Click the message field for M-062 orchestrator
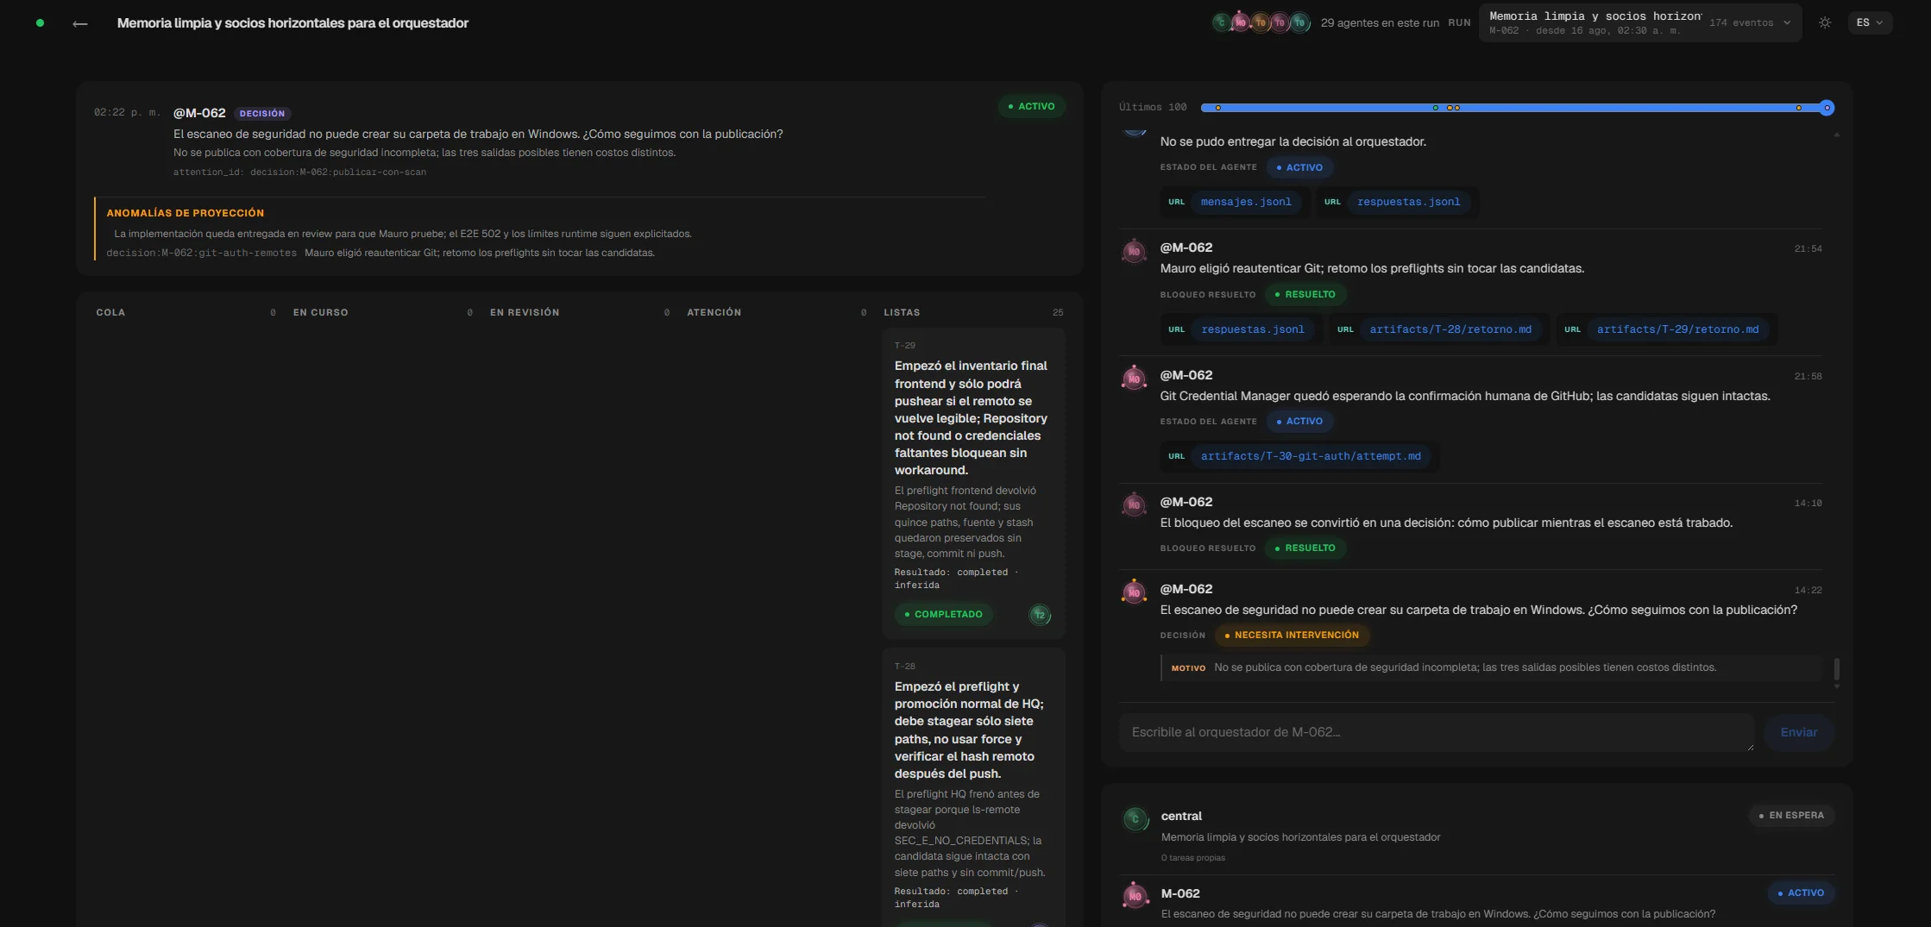This screenshot has width=1931, height=927. pos(1437,732)
